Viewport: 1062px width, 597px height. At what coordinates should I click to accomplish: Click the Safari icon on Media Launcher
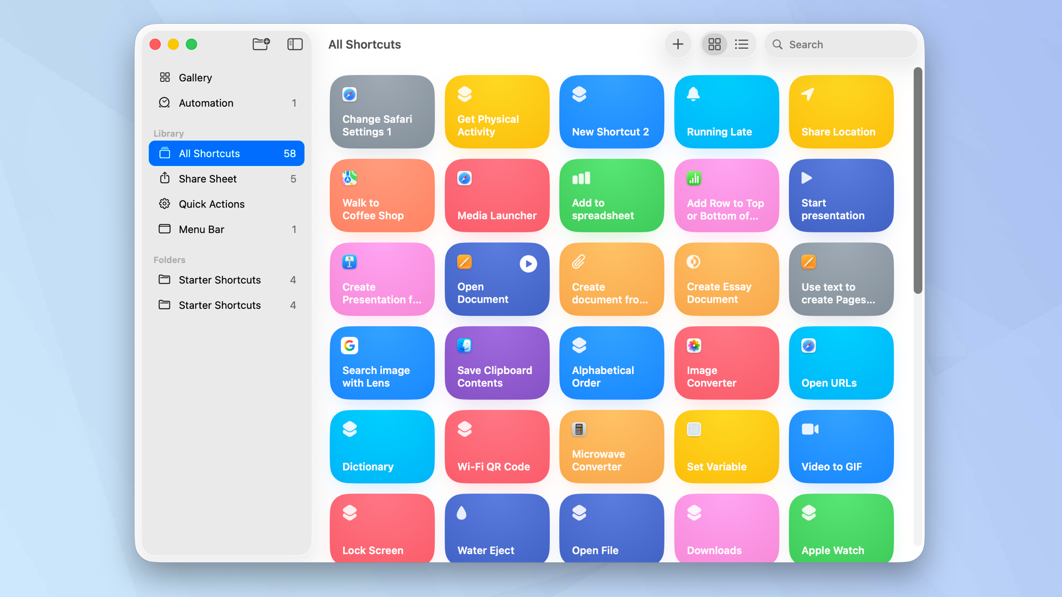click(463, 178)
